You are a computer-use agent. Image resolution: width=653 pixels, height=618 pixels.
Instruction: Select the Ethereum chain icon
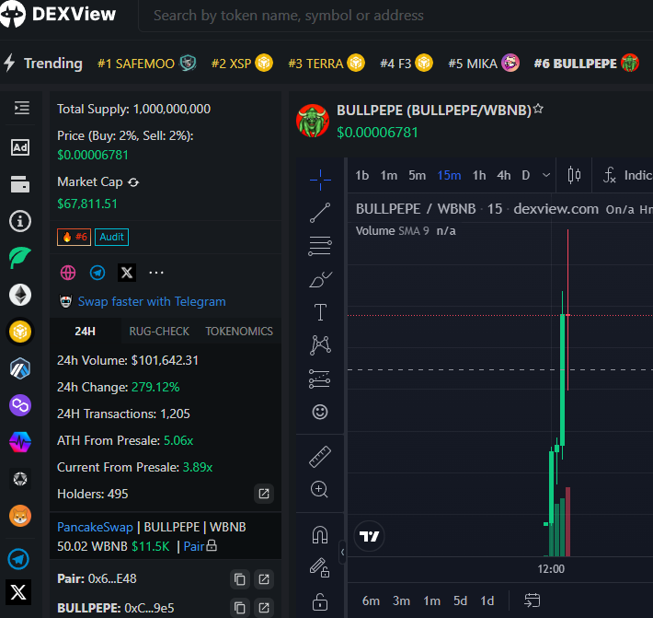point(20,295)
